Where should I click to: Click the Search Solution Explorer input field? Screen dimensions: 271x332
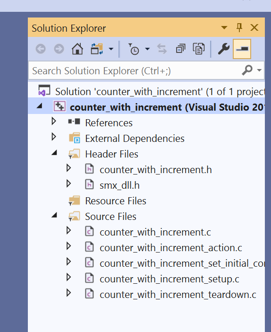point(135,70)
